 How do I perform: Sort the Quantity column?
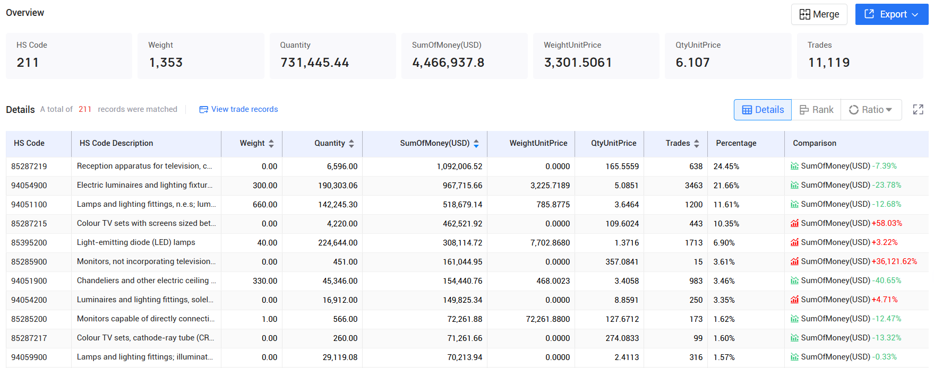(x=352, y=144)
